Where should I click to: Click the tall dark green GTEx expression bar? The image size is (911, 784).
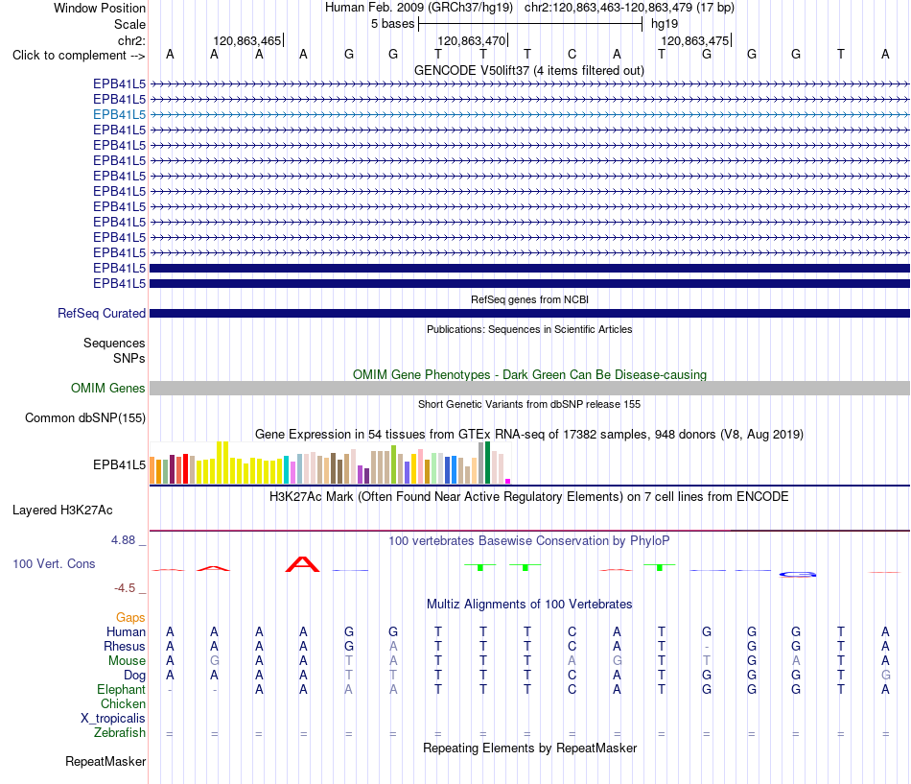coord(487,463)
